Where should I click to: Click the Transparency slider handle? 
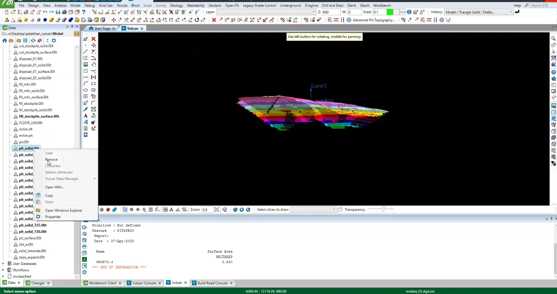[x=383, y=209]
